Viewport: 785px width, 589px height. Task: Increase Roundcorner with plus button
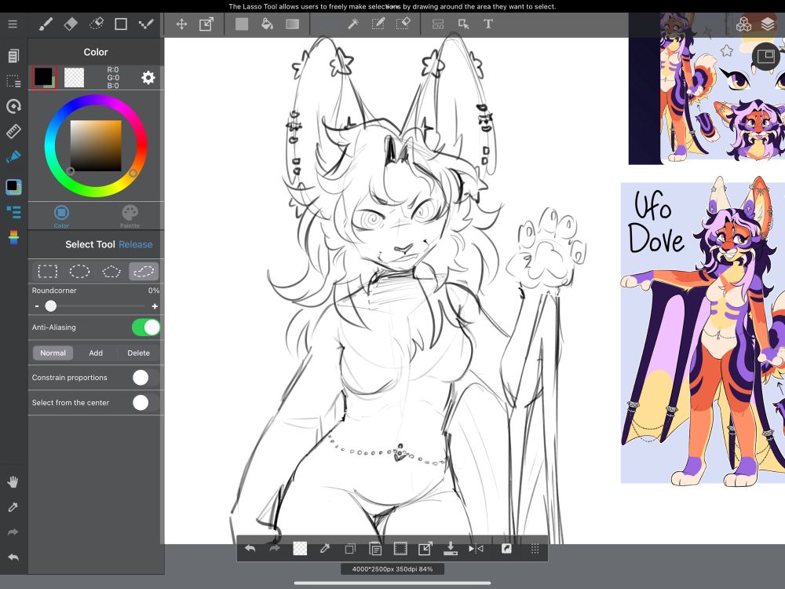[155, 306]
